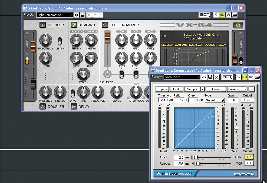The image size is (267, 183).
Task: Open the Type Normal selector
Action: pyautogui.click(x=215, y=100)
